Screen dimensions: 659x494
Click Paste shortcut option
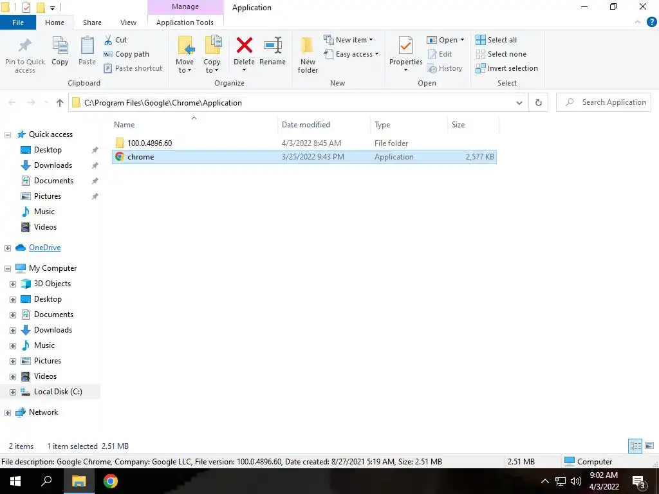pos(133,68)
